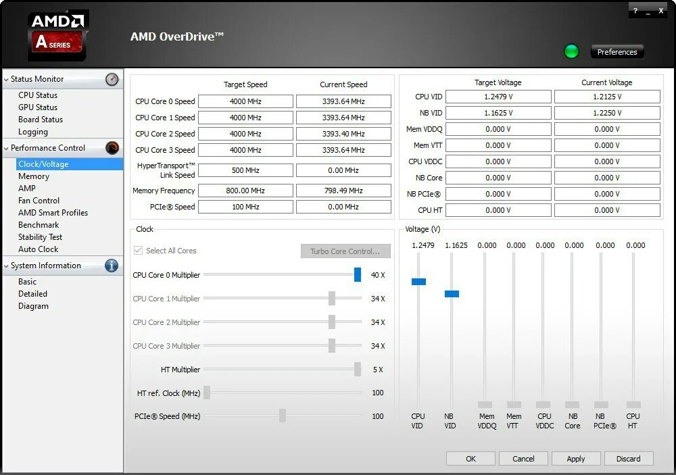Discard the pending changes
Screen dimensions: 676x475
(x=629, y=459)
